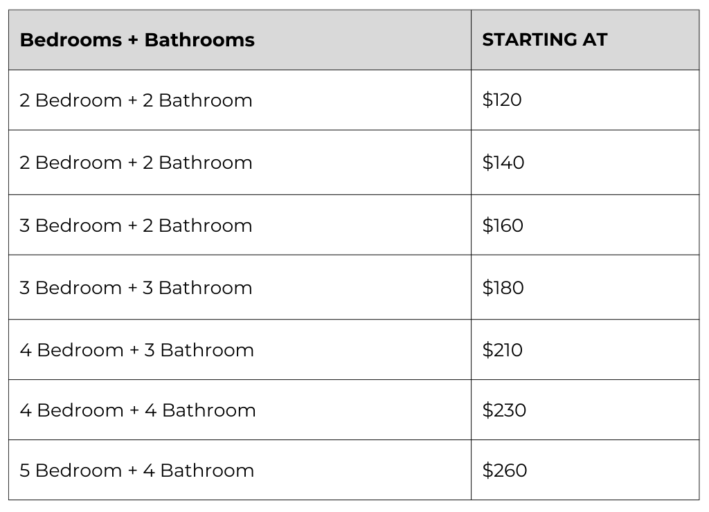This screenshot has width=709, height=512.
Task: Click the Bedrooms + Bathrooms header cell
Action: [x=240, y=39]
